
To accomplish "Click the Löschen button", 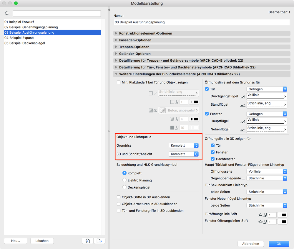I will pos(42,241).
